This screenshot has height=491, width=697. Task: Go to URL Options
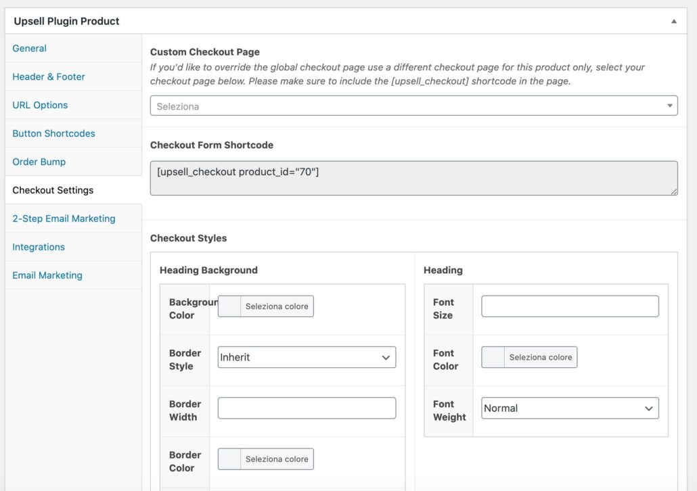coord(40,105)
